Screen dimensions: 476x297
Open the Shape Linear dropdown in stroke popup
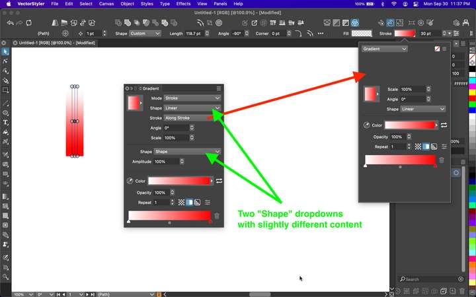tap(422, 109)
